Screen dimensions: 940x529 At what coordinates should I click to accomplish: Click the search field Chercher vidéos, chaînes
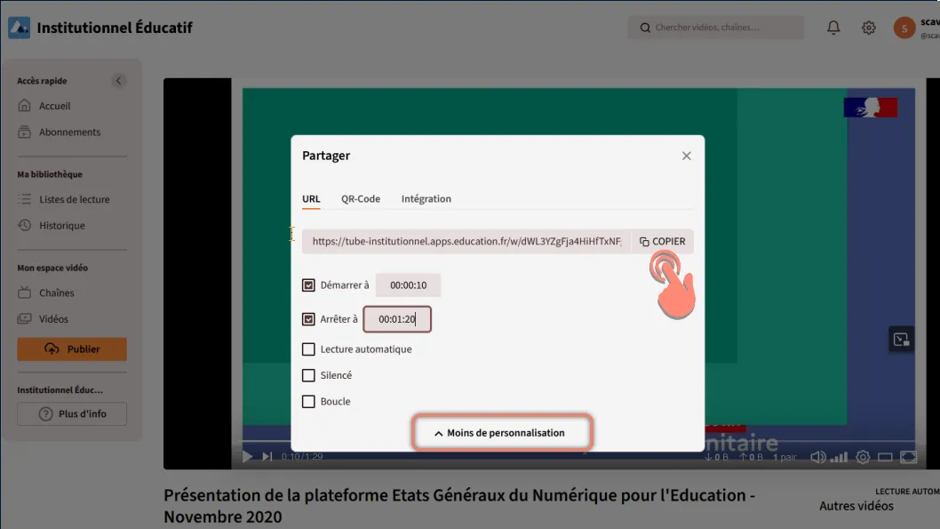716,28
